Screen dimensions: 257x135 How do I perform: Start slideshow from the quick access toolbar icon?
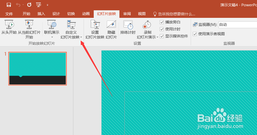click(x=39, y=5)
